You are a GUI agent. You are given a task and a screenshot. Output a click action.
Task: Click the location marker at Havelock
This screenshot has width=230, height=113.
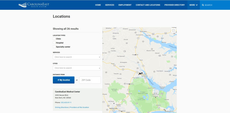coord(156,97)
